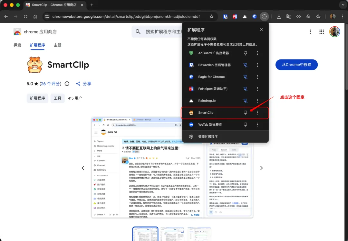Image resolution: width=348 pixels, height=241 pixels.
Task: Click the address bar URL
Action: [x=126, y=16]
